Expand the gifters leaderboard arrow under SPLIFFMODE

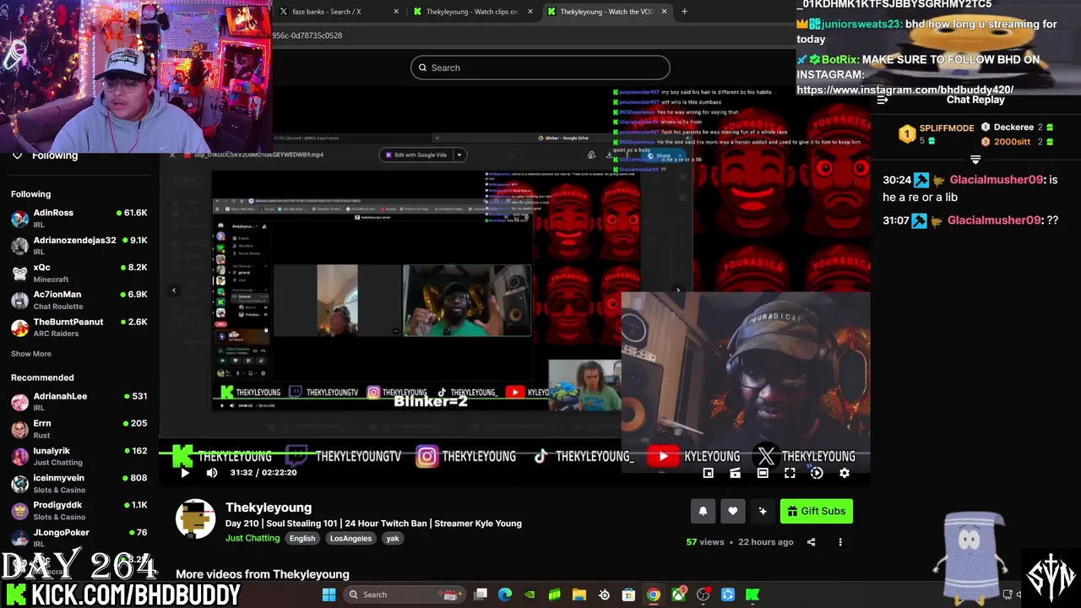pos(975,160)
